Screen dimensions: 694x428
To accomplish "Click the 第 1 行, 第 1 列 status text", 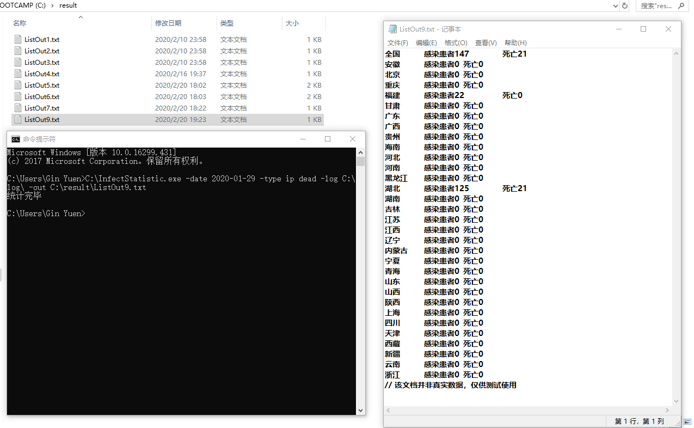I will (x=640, y=421).
